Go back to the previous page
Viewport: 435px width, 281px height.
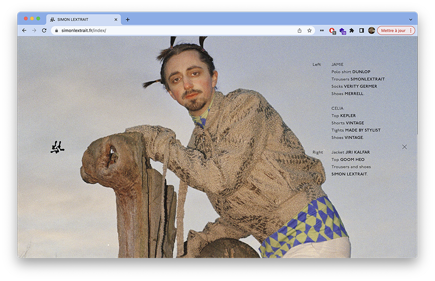[24, 30]
